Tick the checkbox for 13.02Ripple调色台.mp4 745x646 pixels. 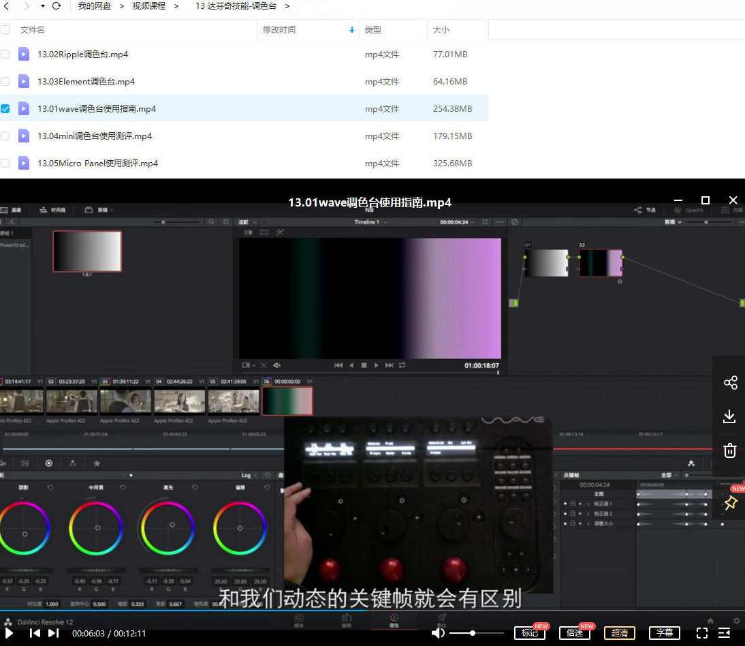(5, 54)
